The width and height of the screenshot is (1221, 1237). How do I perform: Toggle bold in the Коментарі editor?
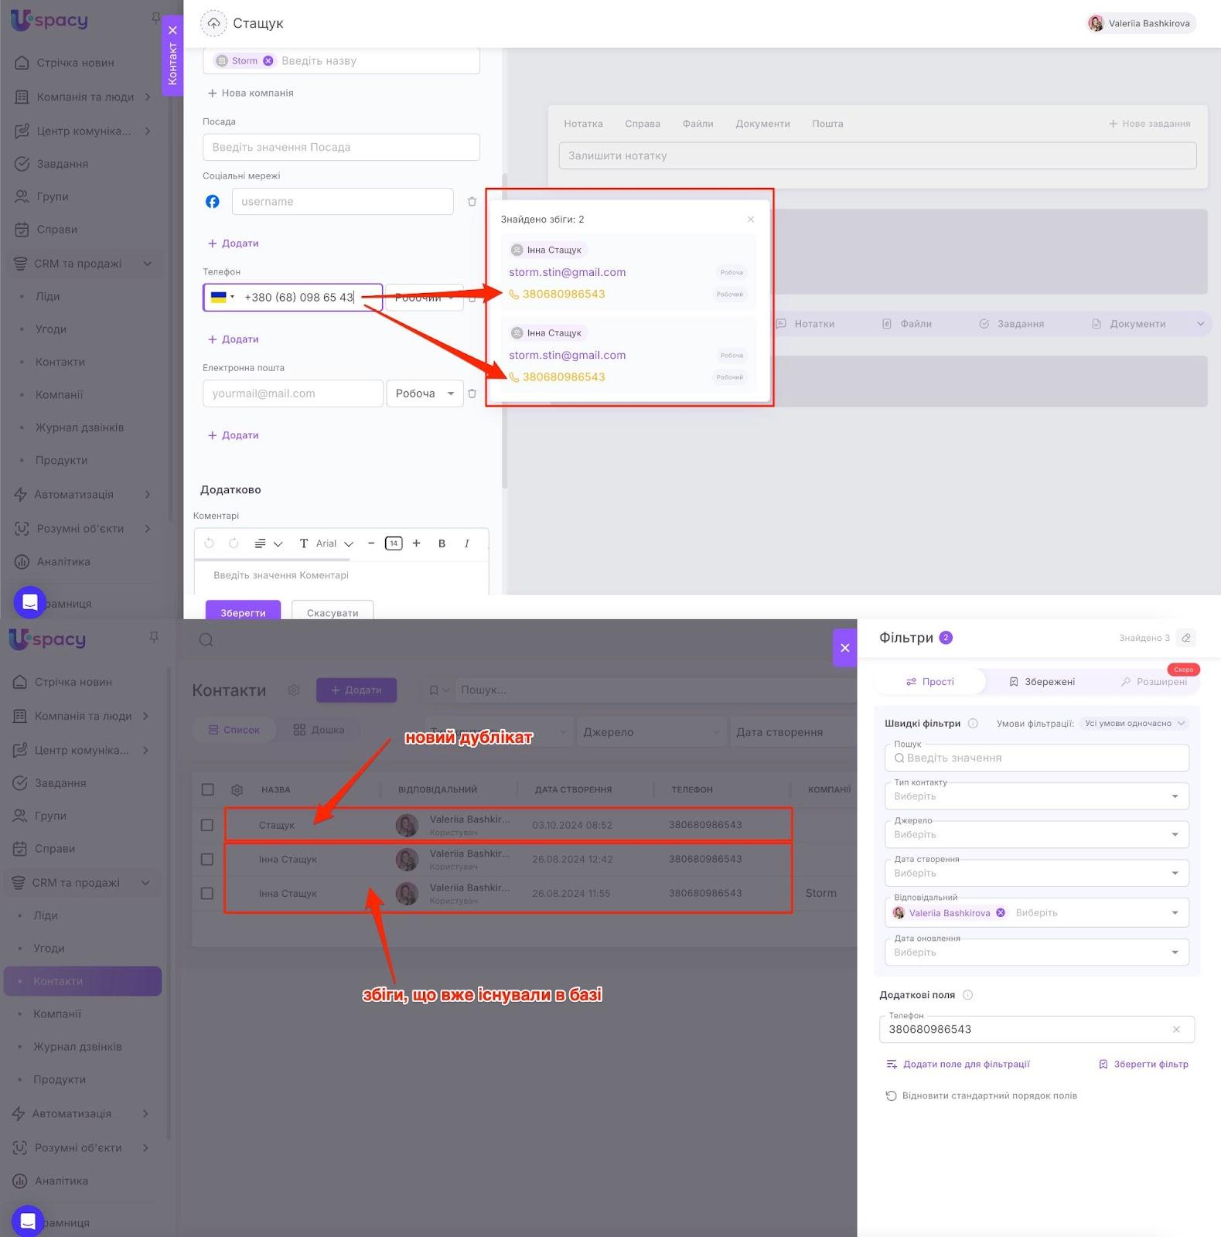(442, 544)
